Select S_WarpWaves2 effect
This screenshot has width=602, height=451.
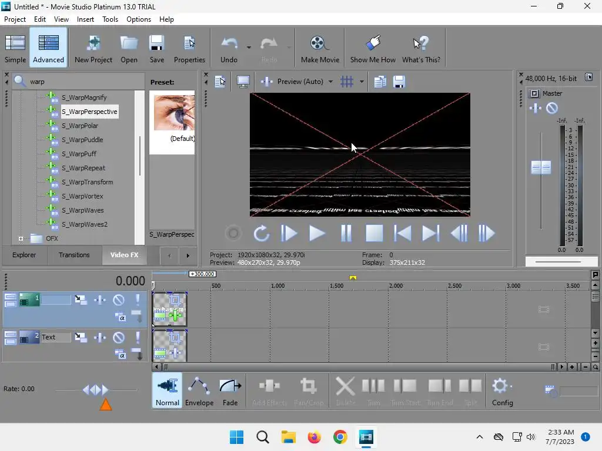click(x=85, y=224)
